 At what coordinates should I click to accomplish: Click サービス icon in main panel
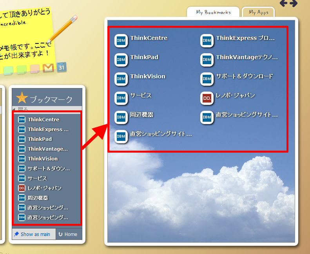click(121, 98)
